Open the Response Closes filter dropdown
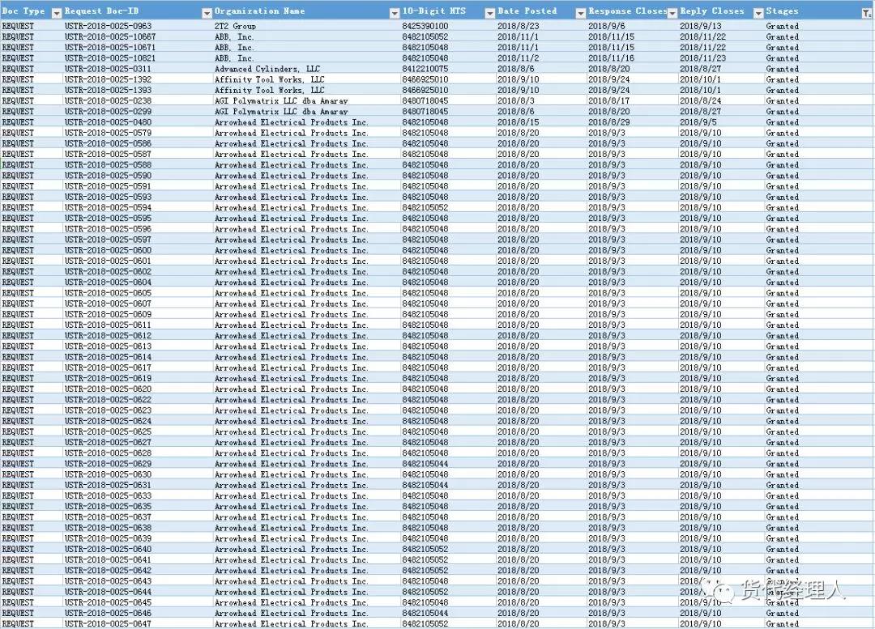This screenshot has height=629, width=875. coord(672,13)
